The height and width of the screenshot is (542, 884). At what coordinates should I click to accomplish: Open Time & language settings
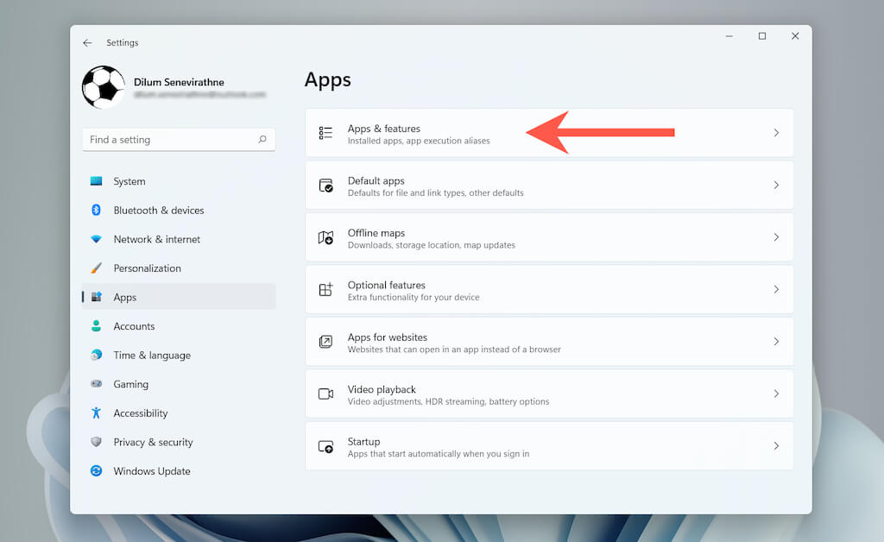(x=179, y=355)
